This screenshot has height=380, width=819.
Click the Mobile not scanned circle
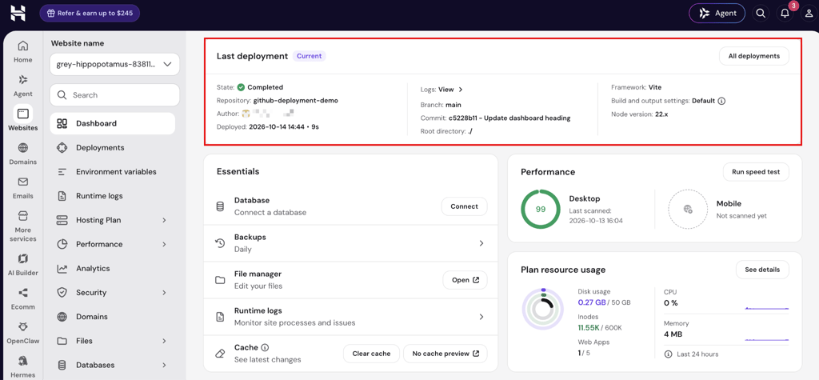[x=688, y=209]
